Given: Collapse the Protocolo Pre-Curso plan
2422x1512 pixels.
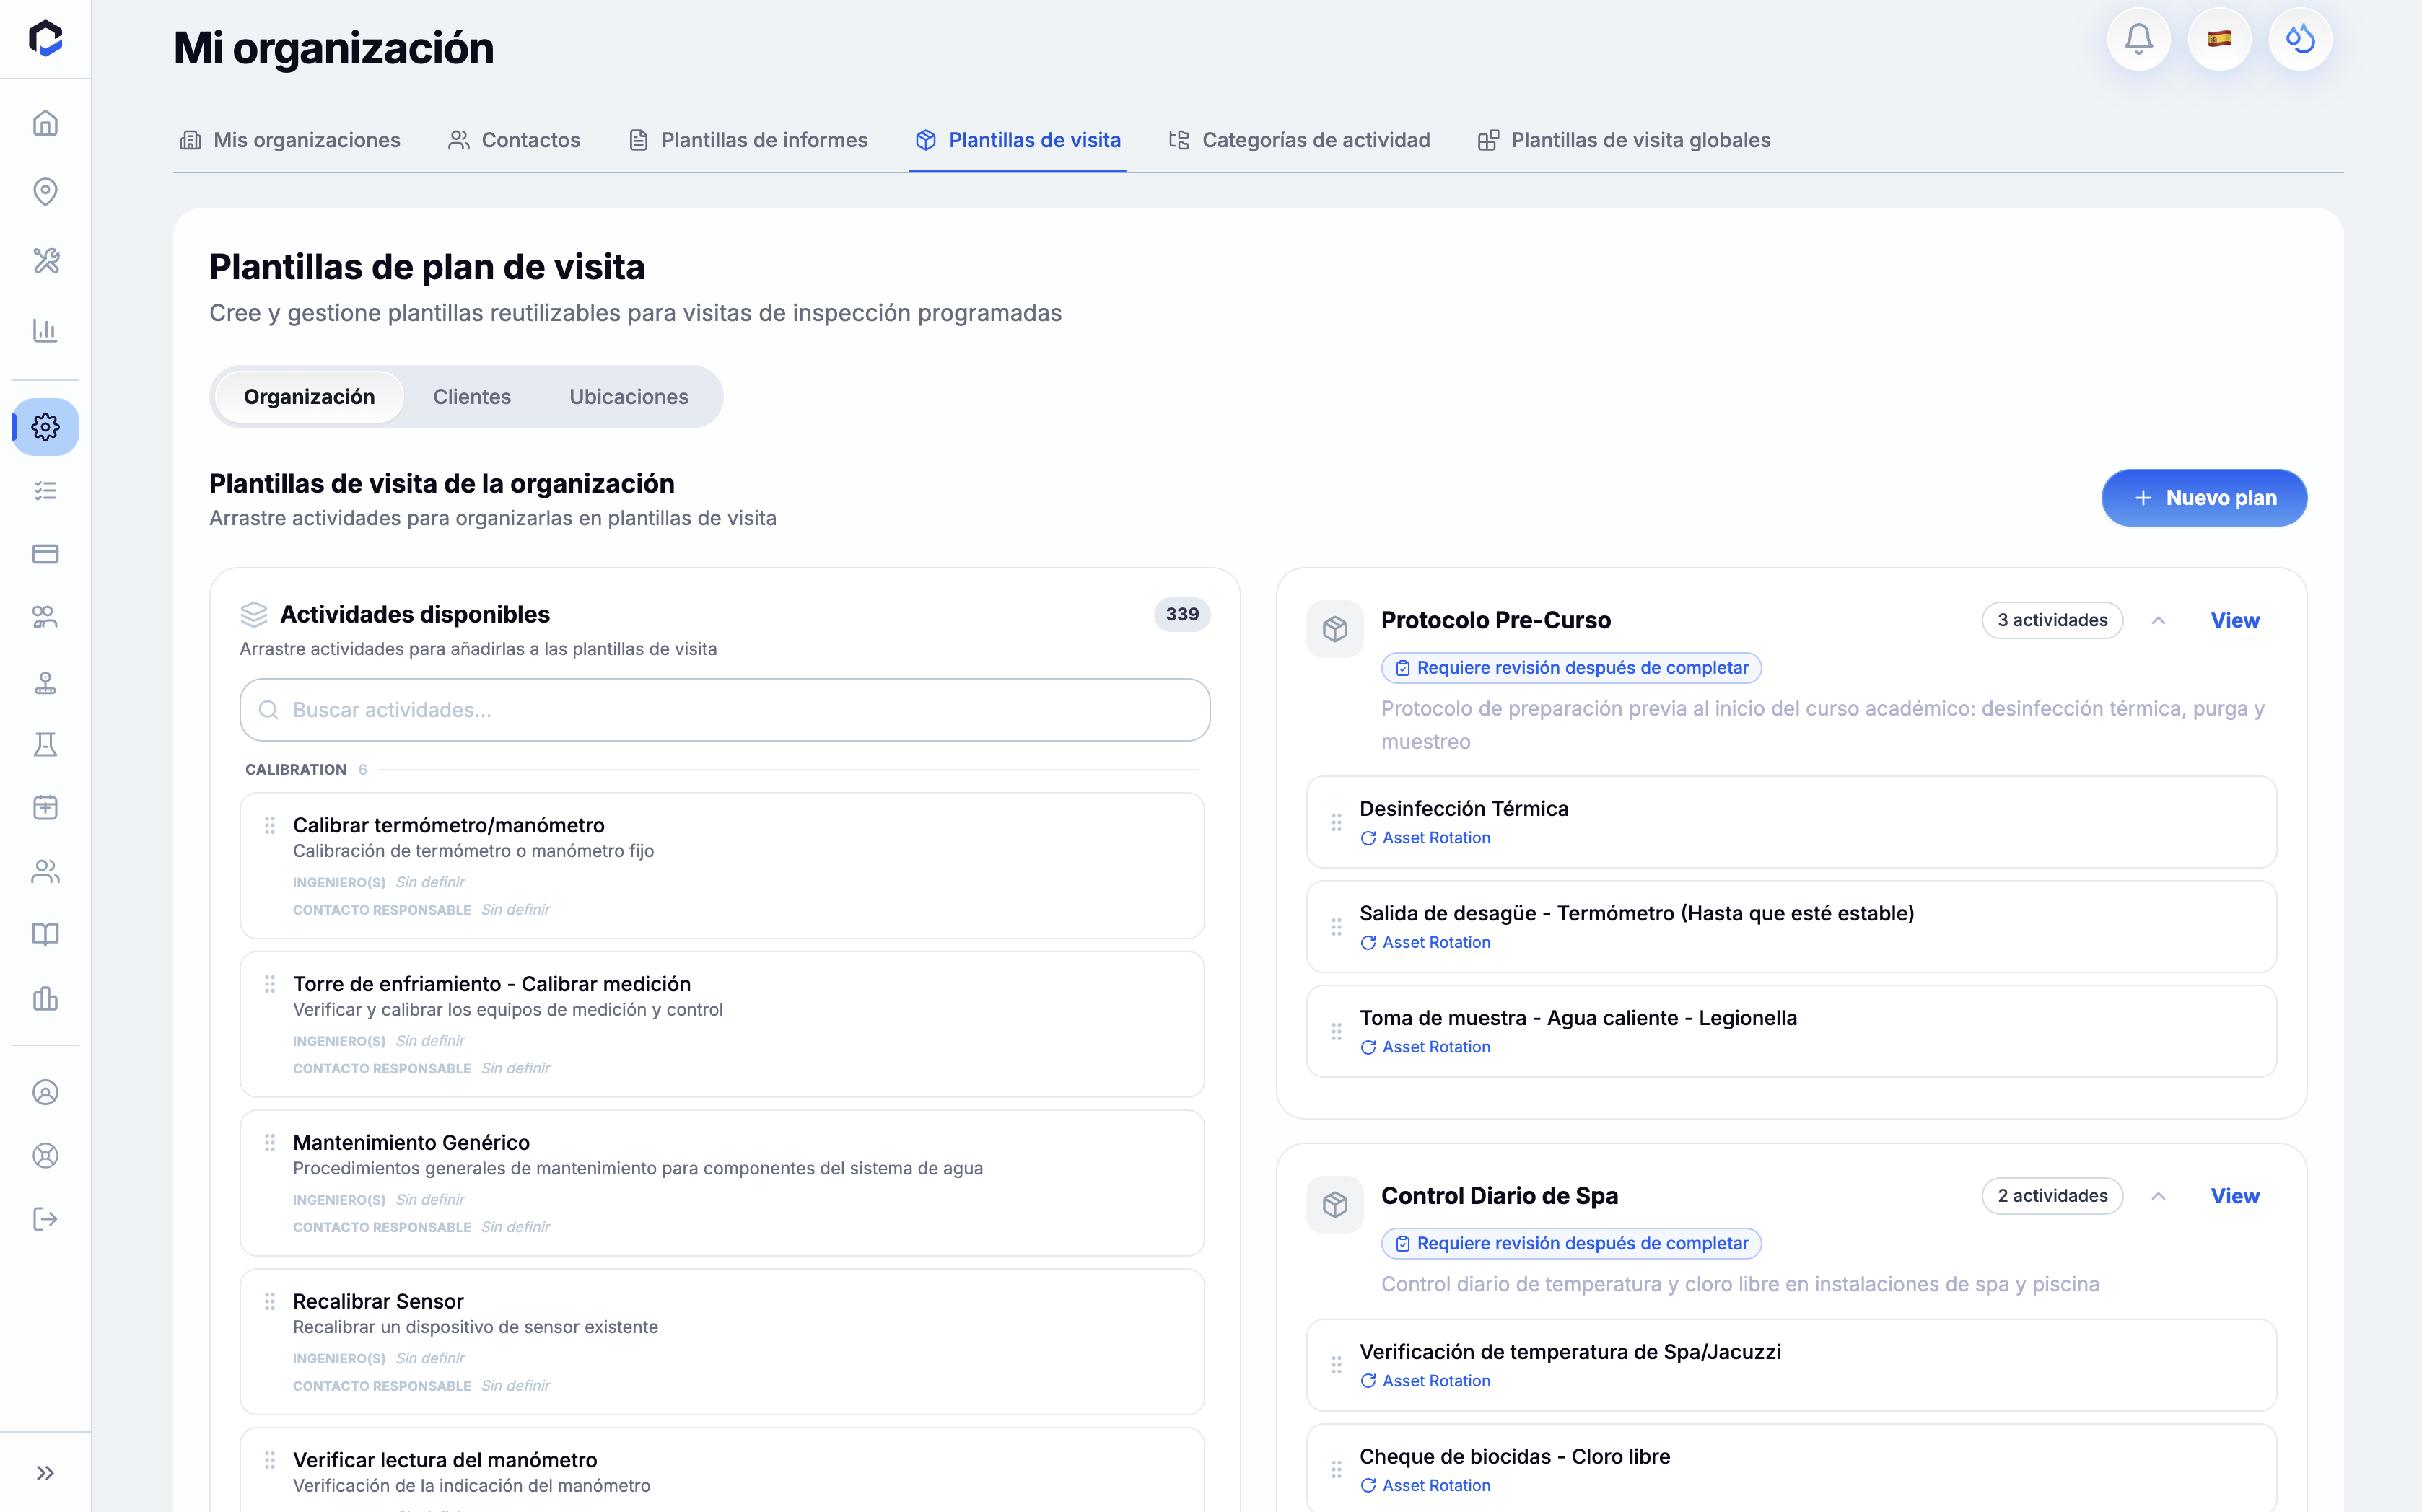Looking at the screenshot, I should pos(2159,621).
